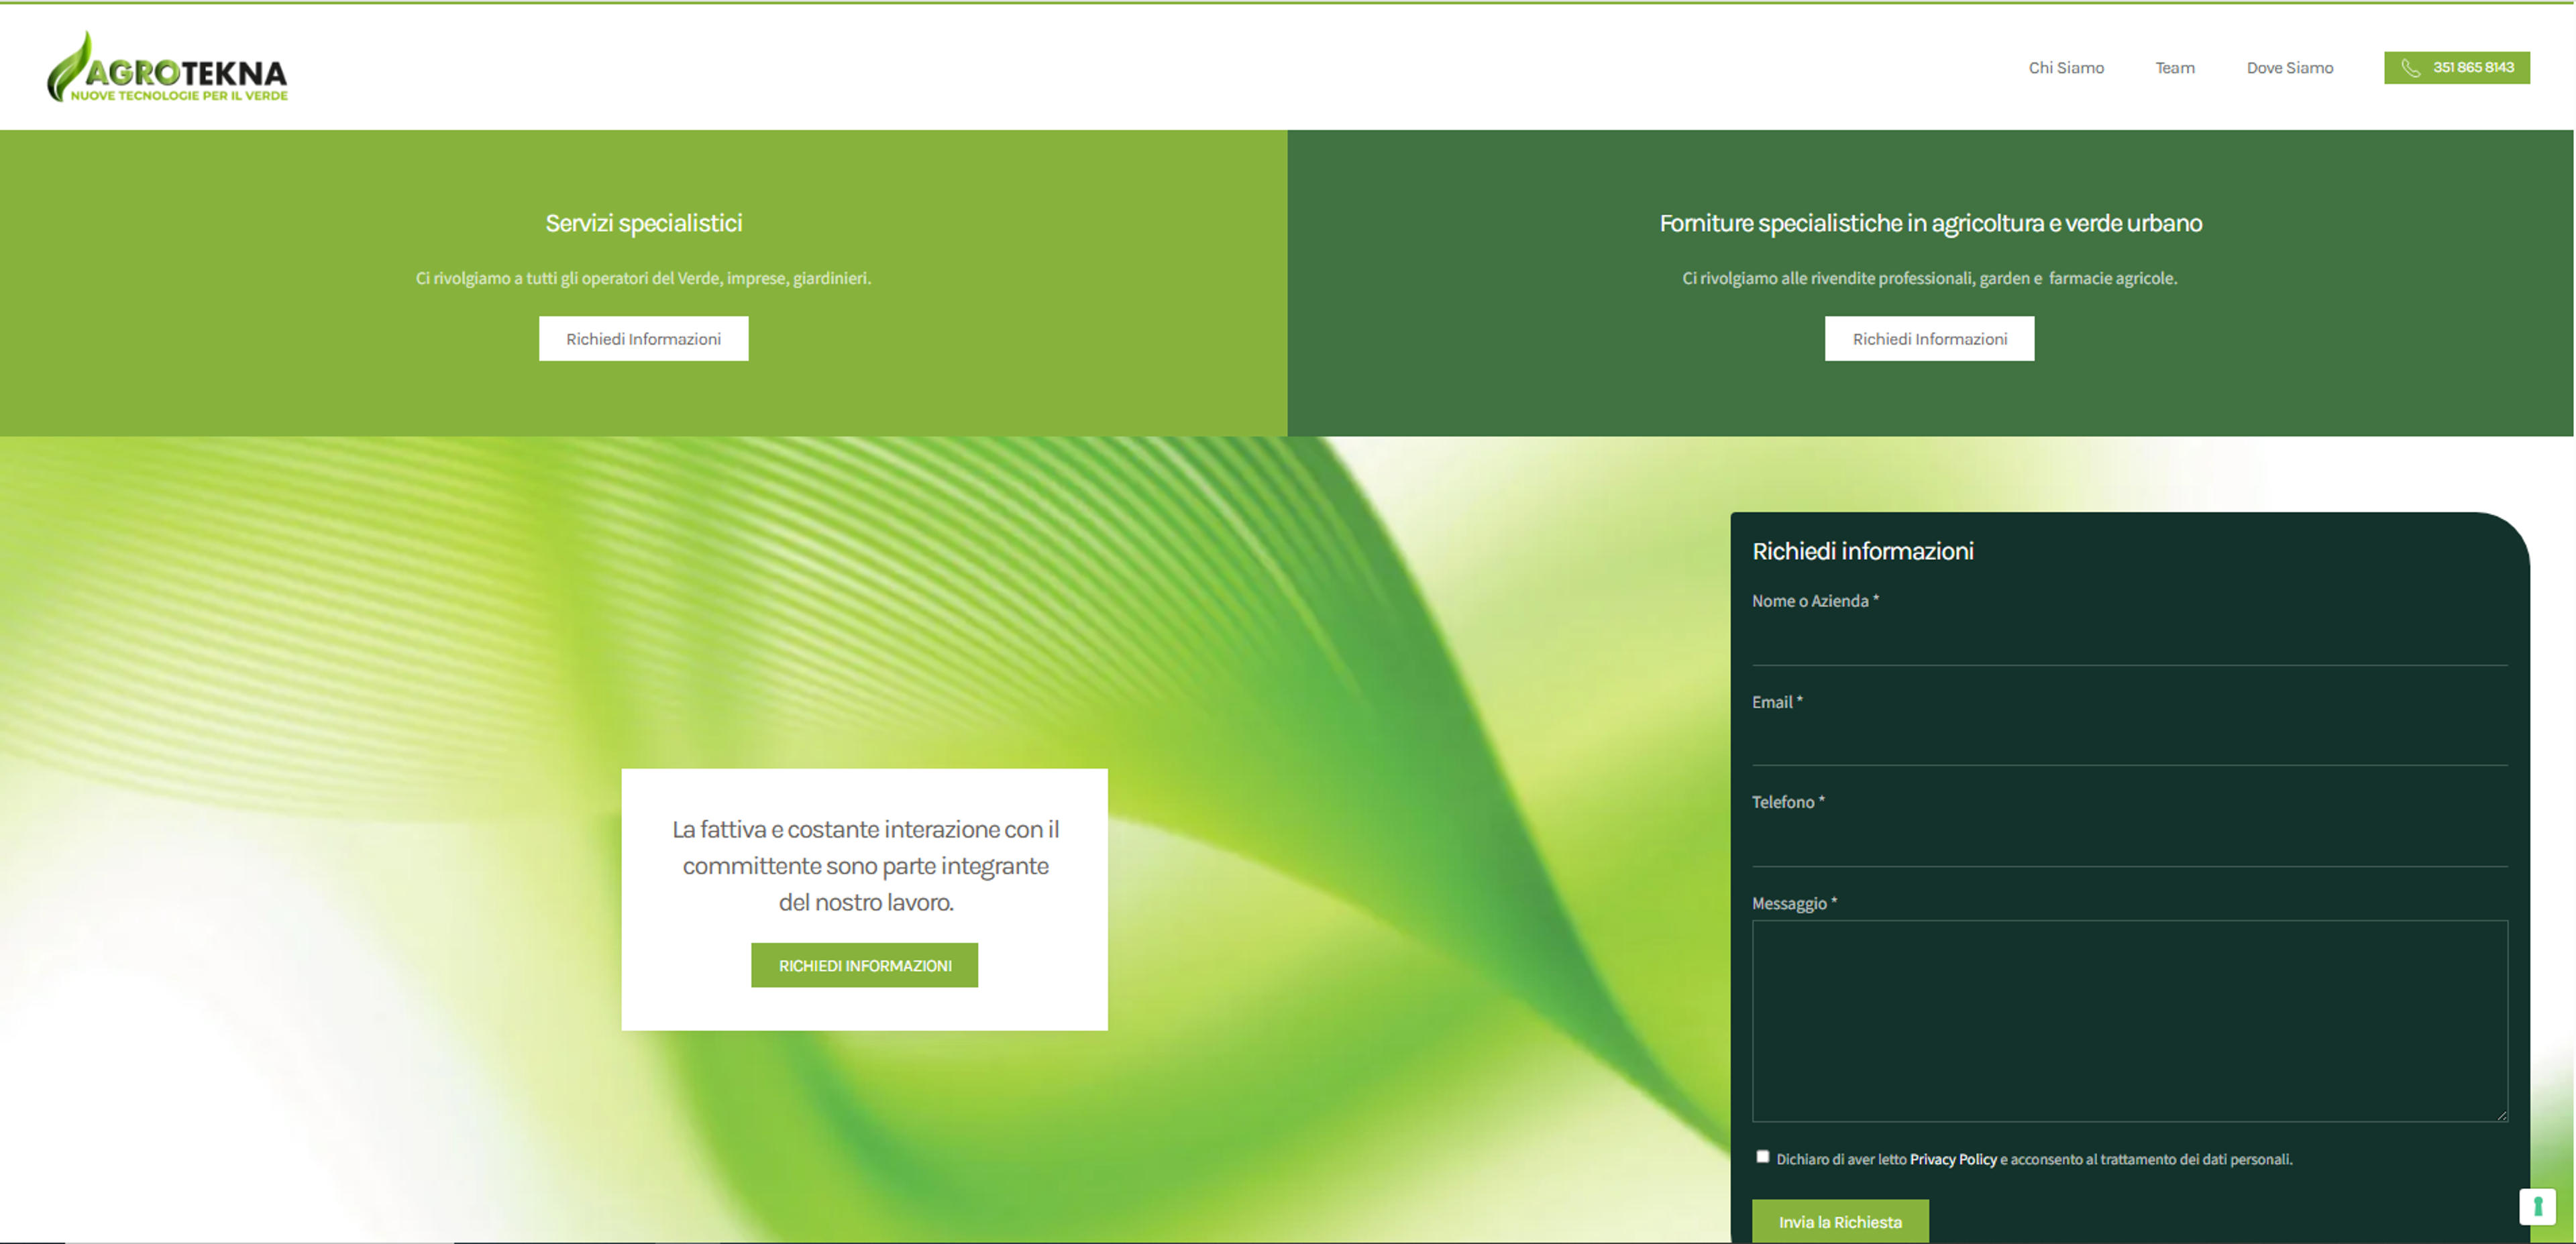The height and width of the screenshot is (1244, 2576).
Task: Click the quote about fattiva e costante interazione
Action: pos(865,865)
